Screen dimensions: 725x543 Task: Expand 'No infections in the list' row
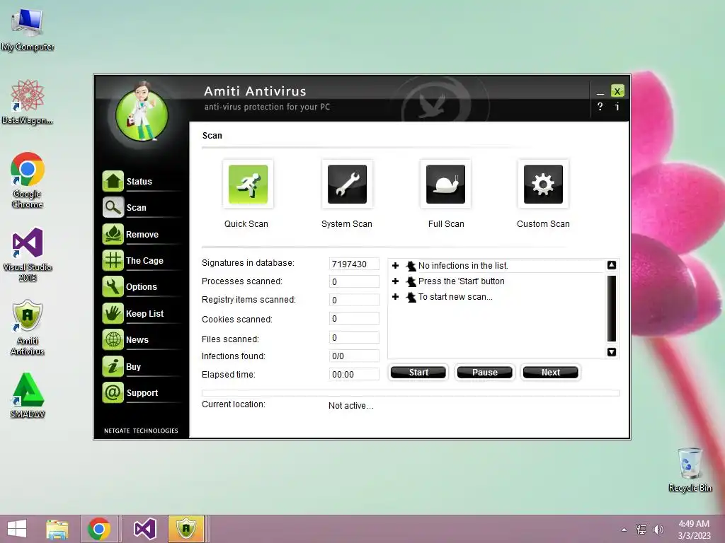tap(395, 266)
